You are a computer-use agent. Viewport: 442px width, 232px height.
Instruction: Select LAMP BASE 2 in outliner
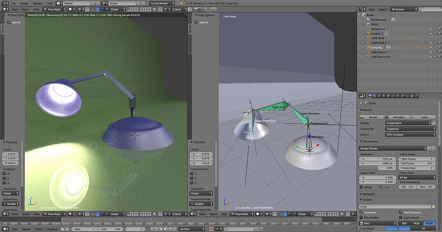[379, 42]
